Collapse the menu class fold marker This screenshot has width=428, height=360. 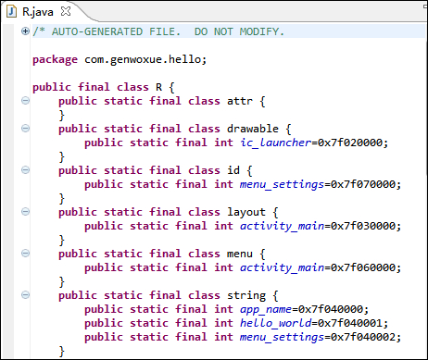tap(25, 253)
